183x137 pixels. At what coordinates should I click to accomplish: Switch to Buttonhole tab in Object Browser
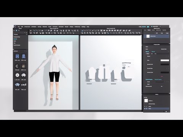tap(158, 30)
